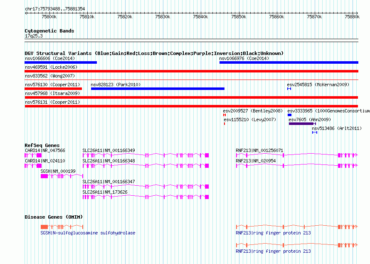Open the nsv576130 (Cooper2011) label
The width and height of the screenshot is (370, 264).
pyautogui.click(x=52, y=85)
